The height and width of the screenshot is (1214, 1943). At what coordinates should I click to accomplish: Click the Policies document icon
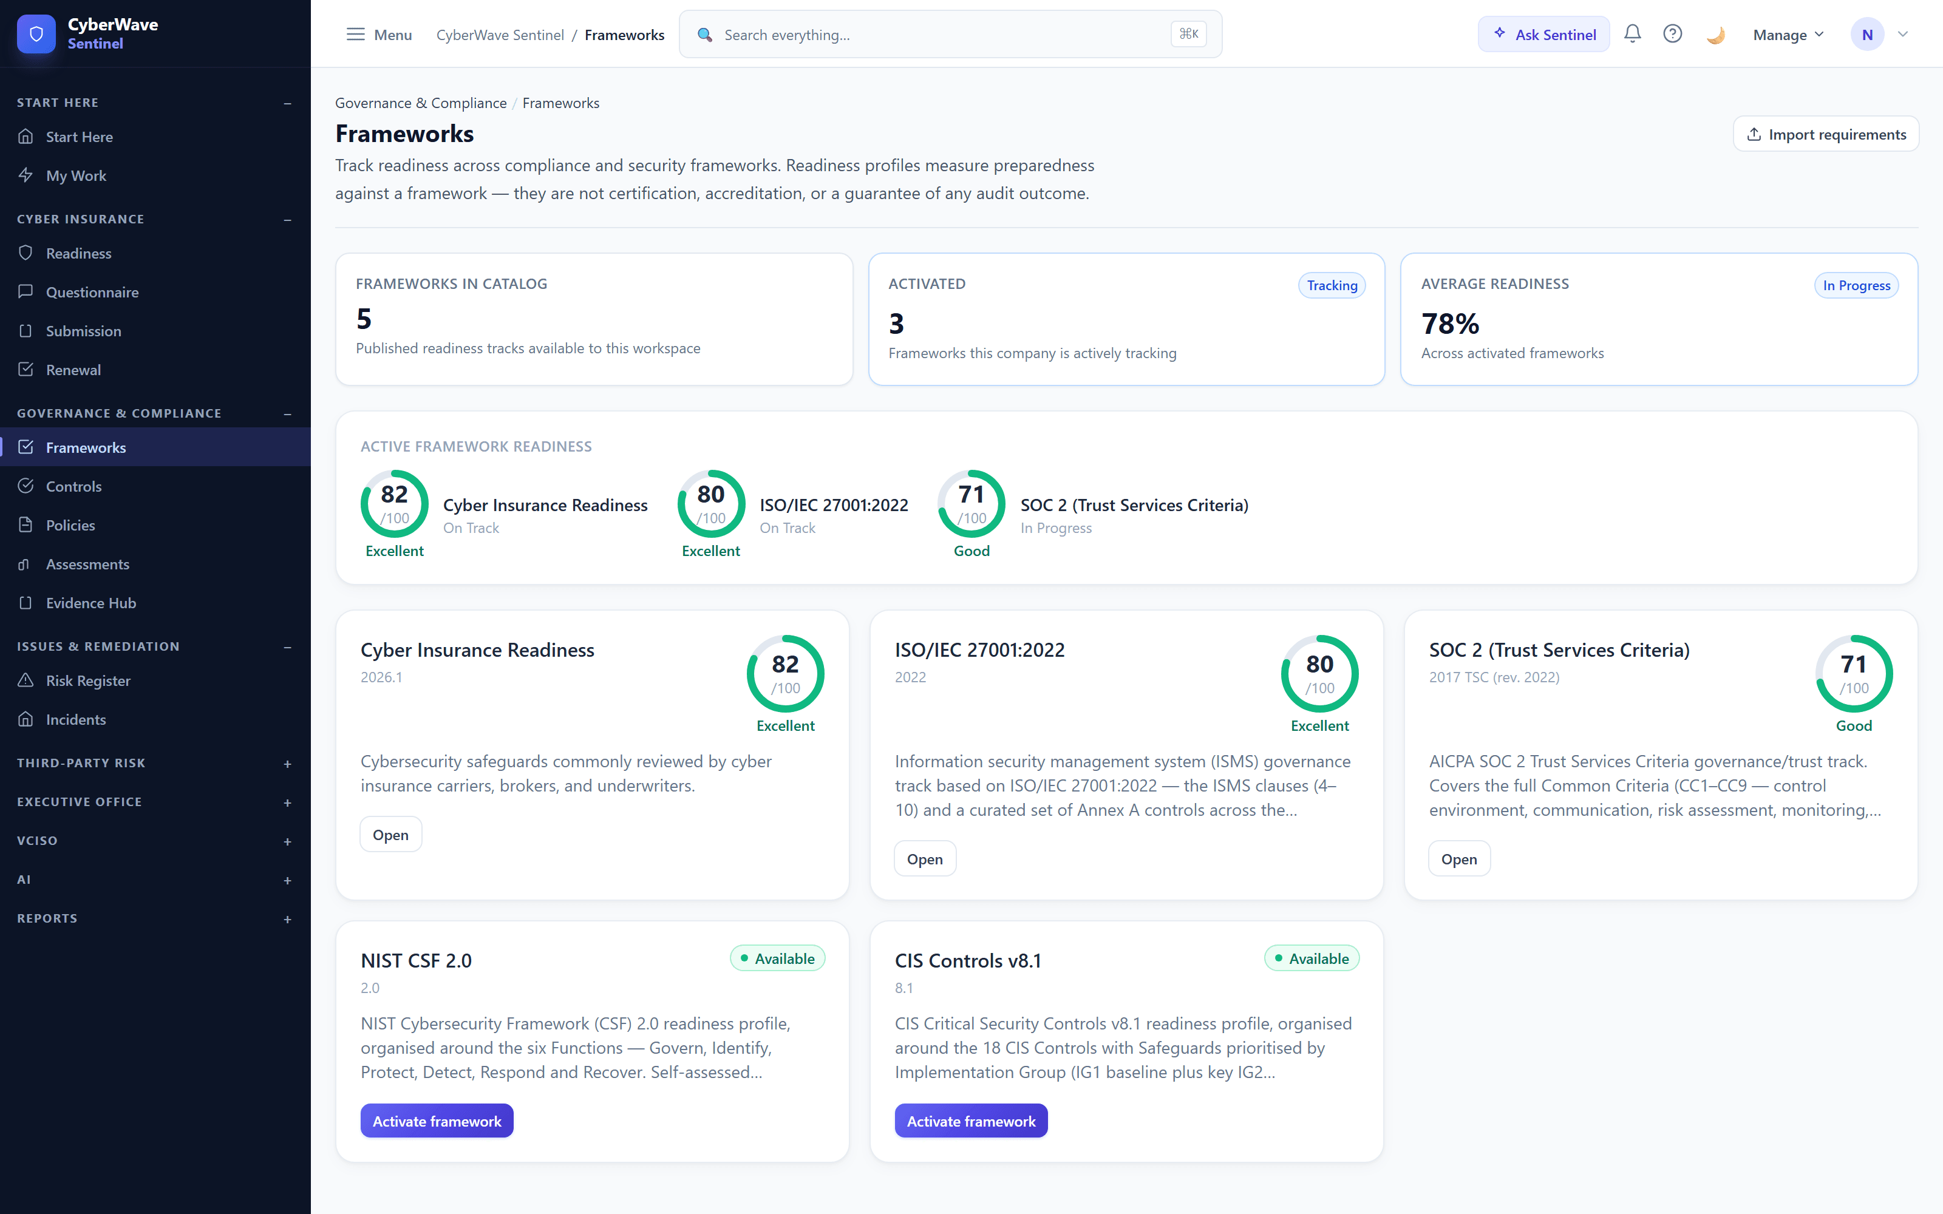26,524
